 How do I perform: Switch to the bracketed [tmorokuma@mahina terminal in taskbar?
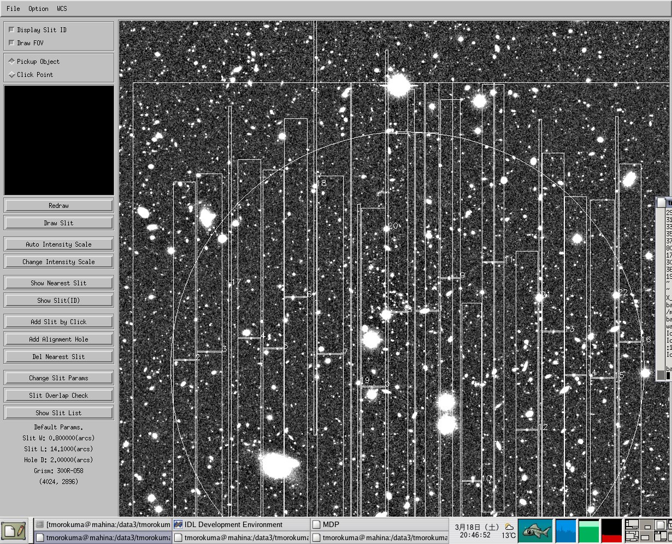pos(103,524)
